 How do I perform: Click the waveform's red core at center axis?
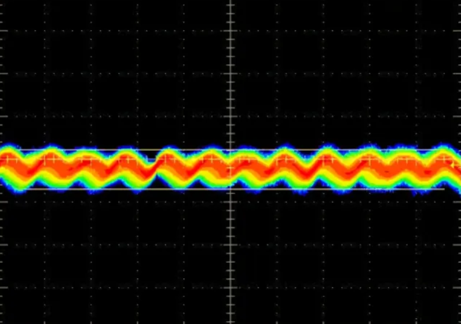[x=231, y=168]
